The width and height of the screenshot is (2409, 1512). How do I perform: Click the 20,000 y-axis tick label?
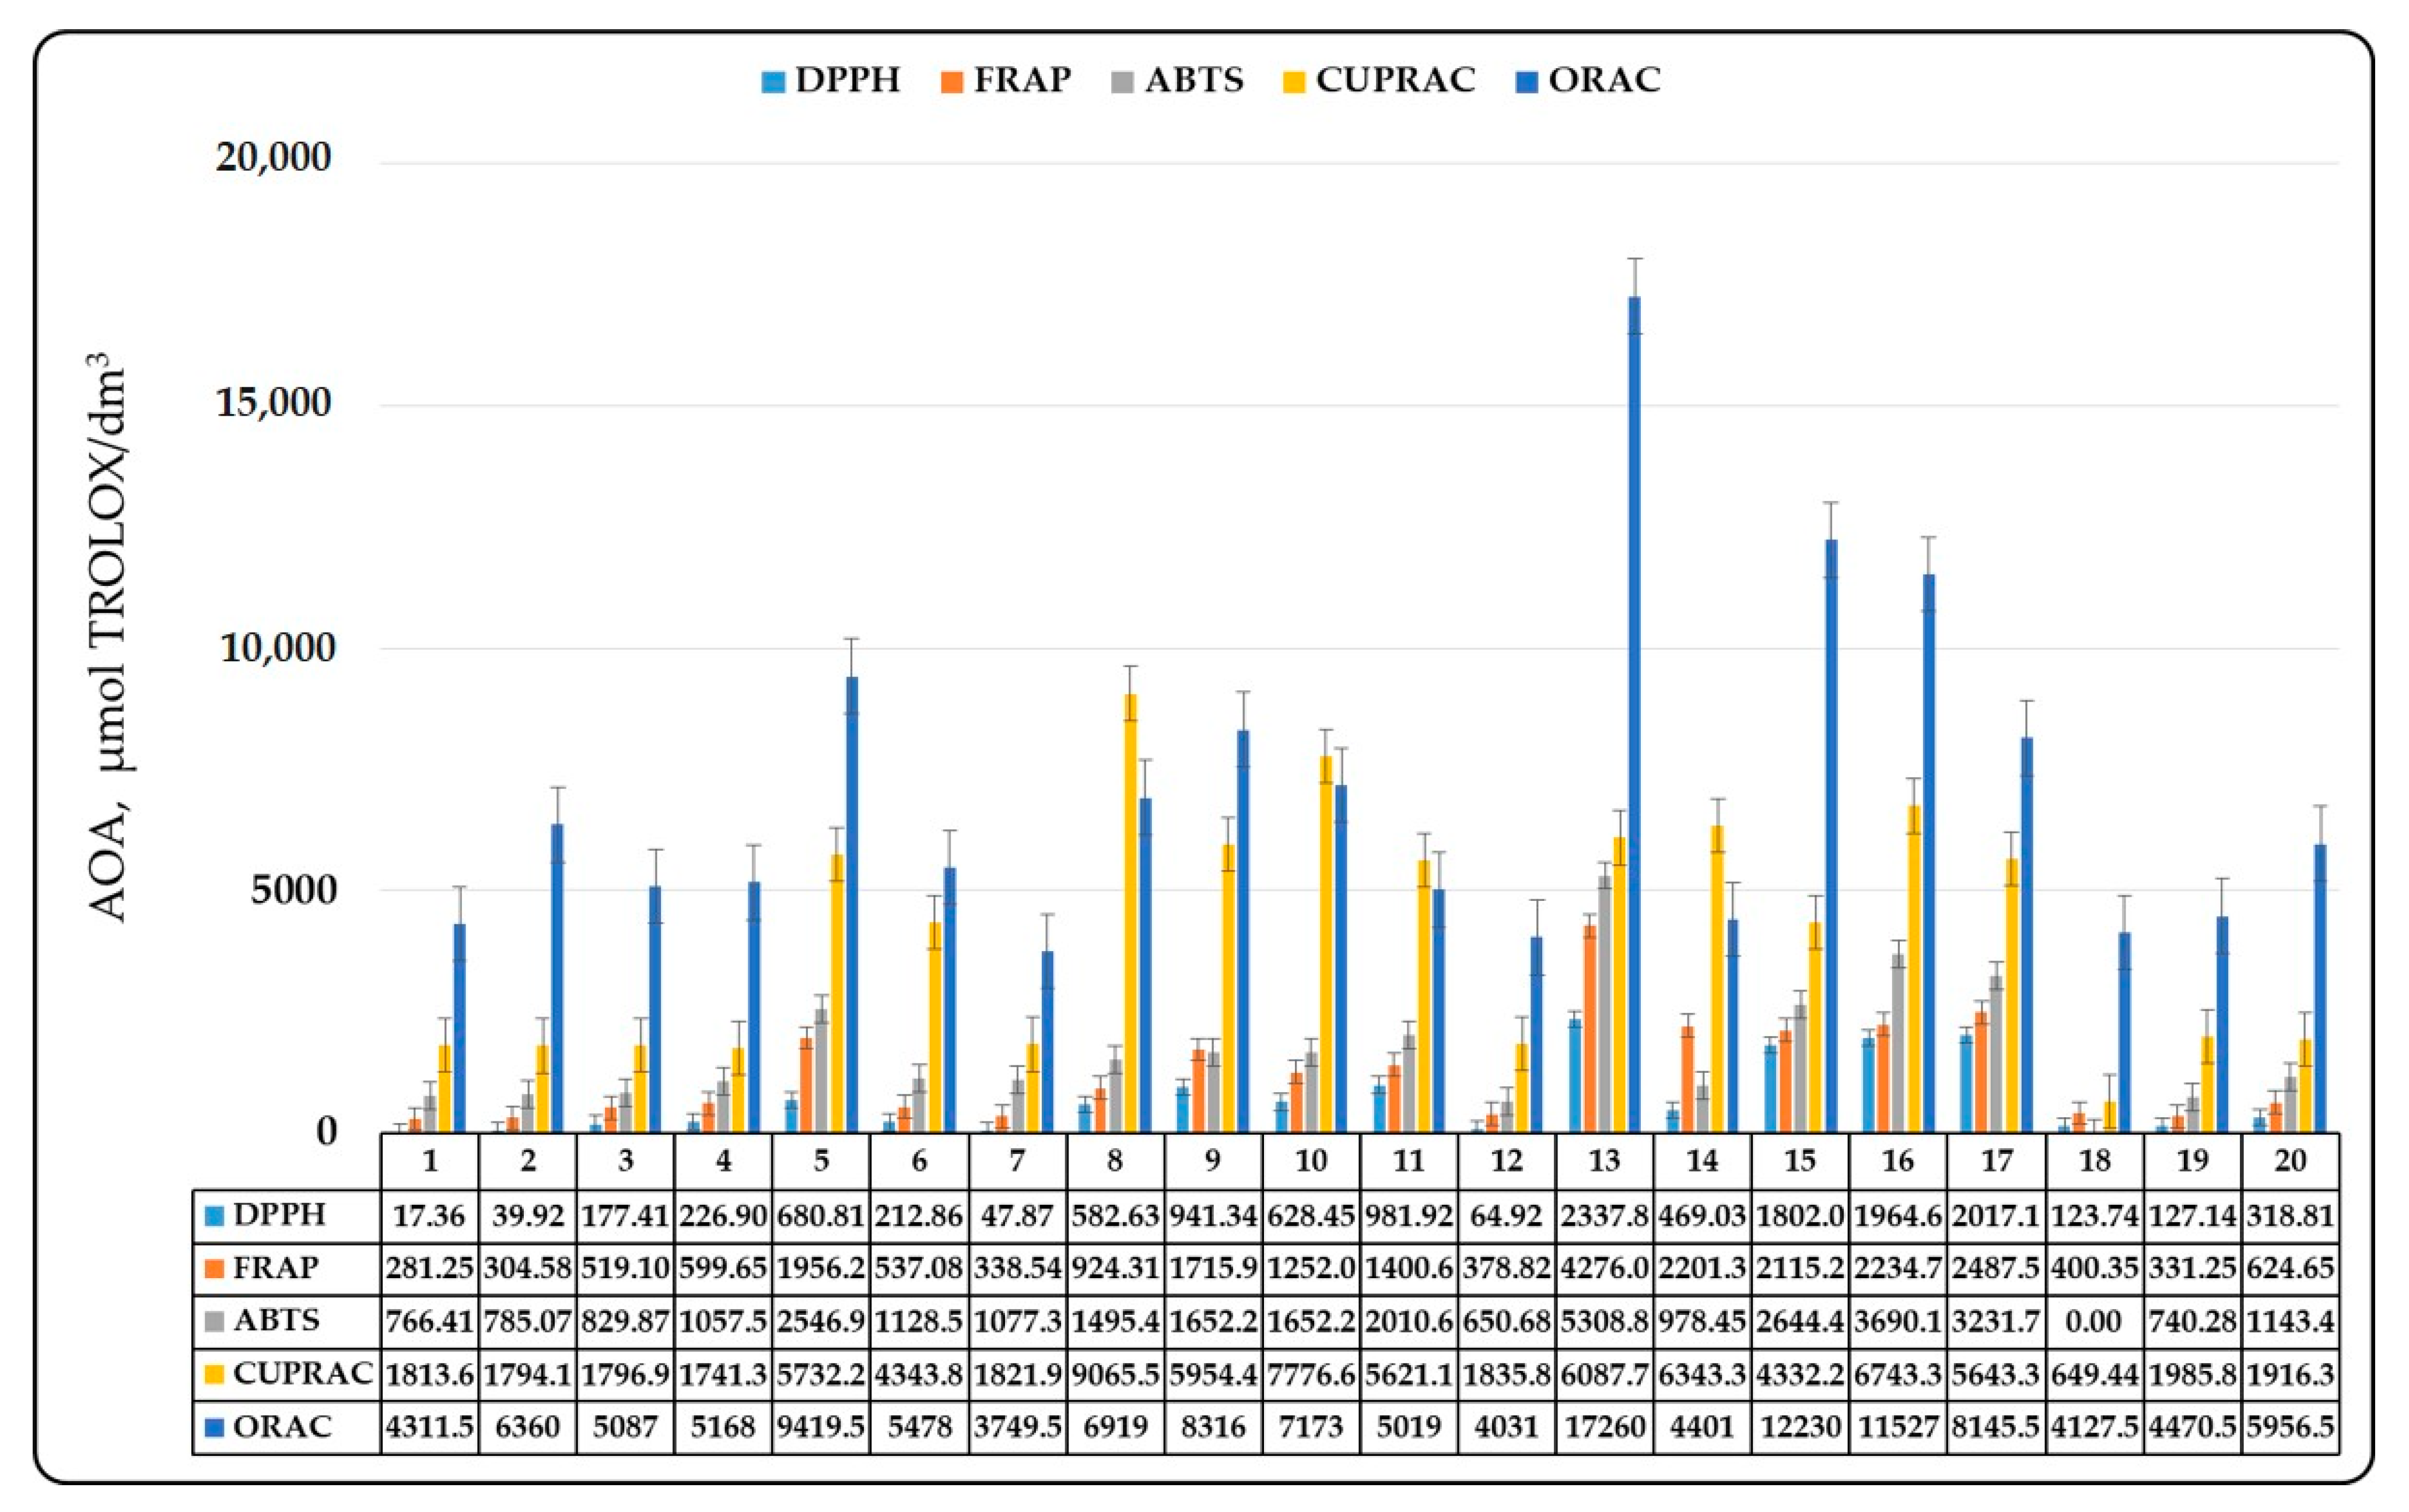click(273, 158)
